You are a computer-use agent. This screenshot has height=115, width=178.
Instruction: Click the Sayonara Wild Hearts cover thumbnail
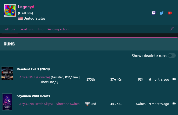[x=7, y=102]
